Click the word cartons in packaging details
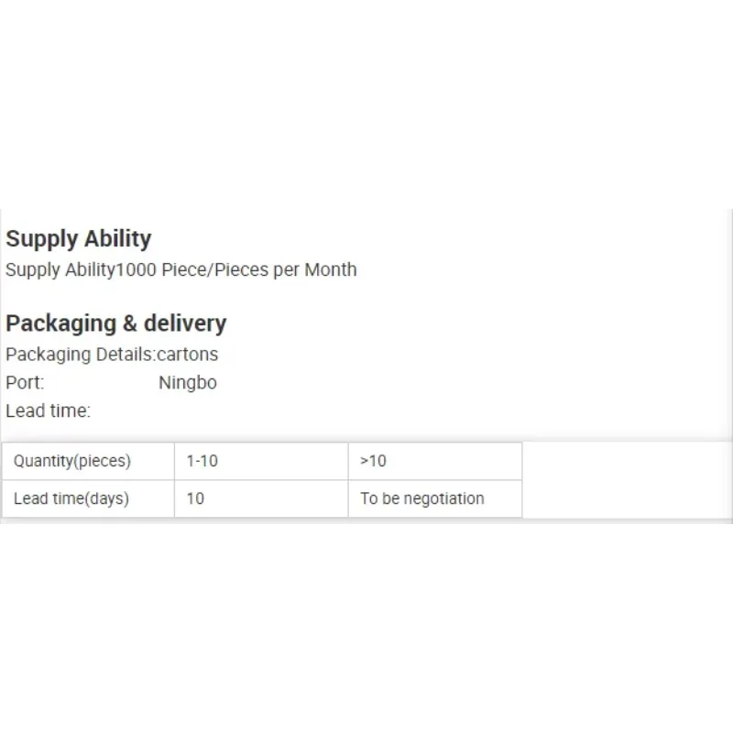 click(x=188, y=355)
